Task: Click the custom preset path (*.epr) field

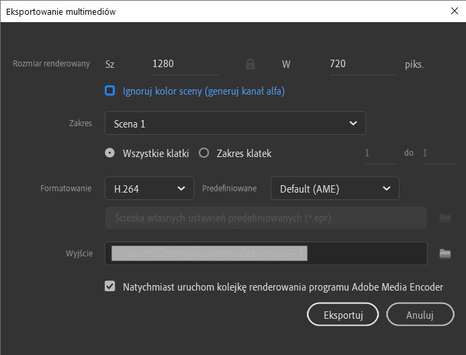Action: point(266,218)
